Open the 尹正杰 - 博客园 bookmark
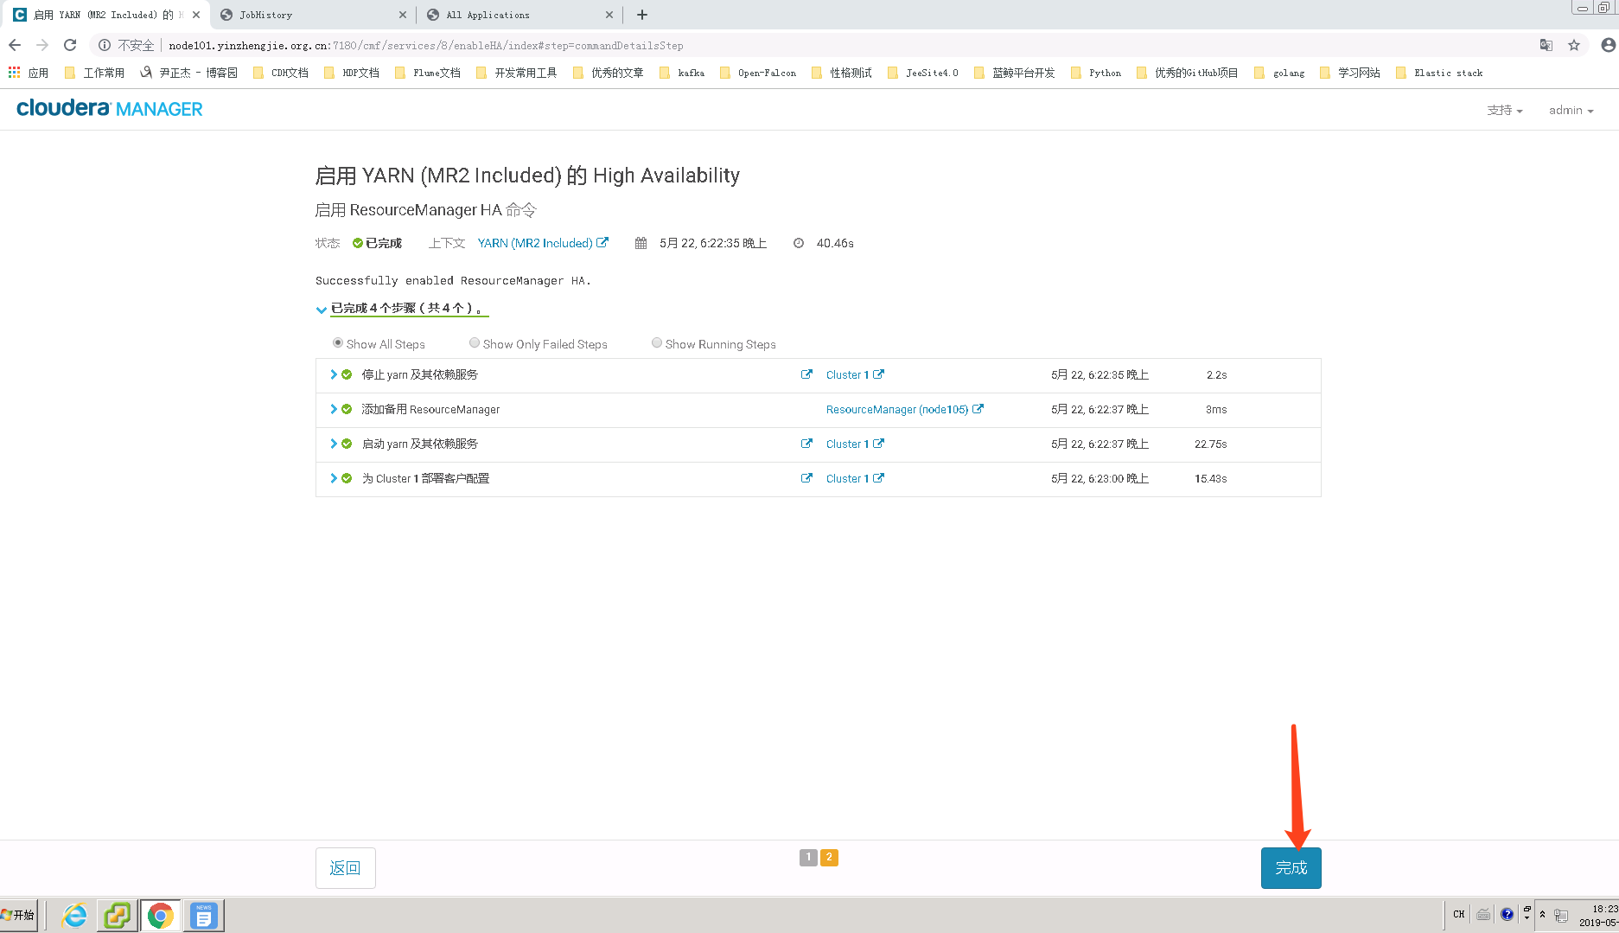Screen dimensions: 1619x933 click(189, 73)
